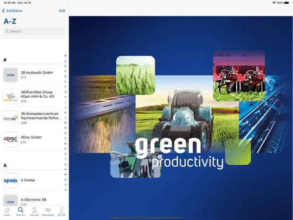Focus the Search field
Image resolution: width=293 pixels, height=220 pixels.
[35, 31]
